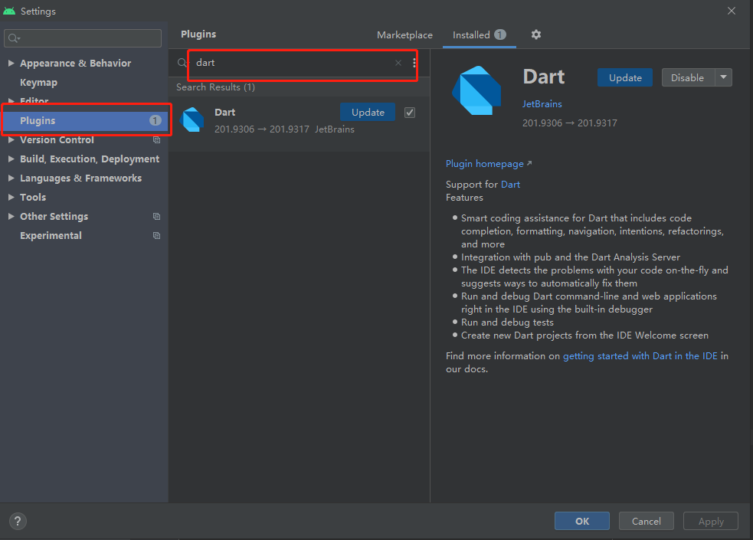
Task: Clear the dart search text
Action: click(398, 63)
